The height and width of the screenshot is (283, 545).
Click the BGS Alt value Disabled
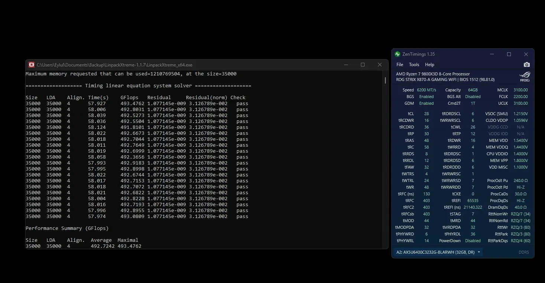click(473, 97)
